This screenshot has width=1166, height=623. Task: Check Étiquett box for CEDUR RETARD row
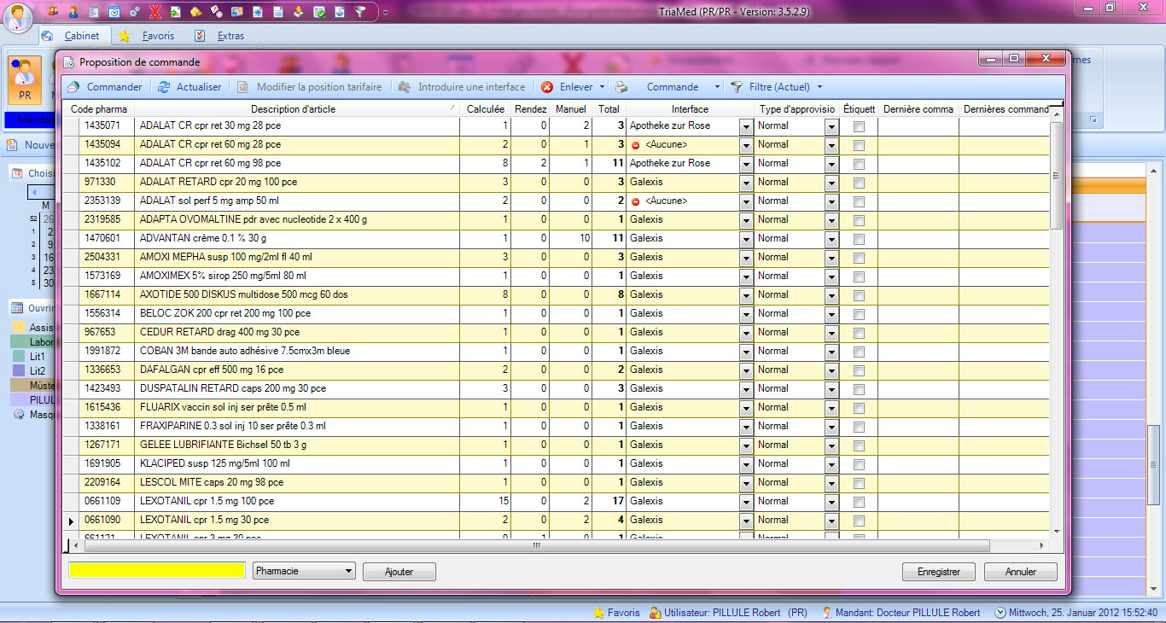859,333
